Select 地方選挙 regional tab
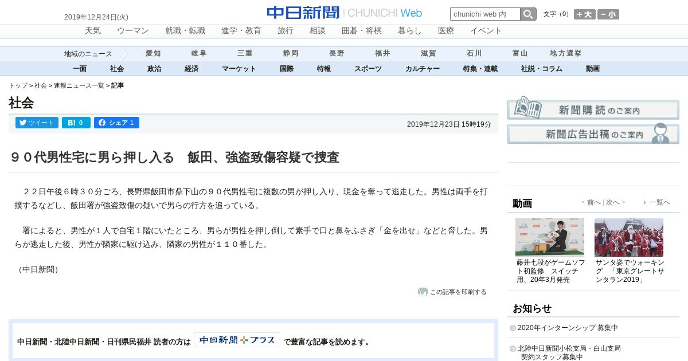Screen dimensions: 688x361 pos(566,53)
